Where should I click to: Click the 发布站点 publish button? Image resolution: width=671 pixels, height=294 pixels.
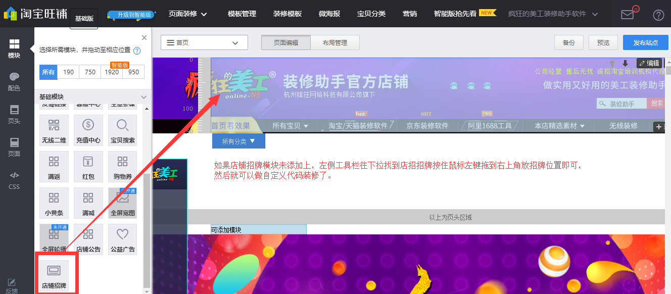pos(645,42)
